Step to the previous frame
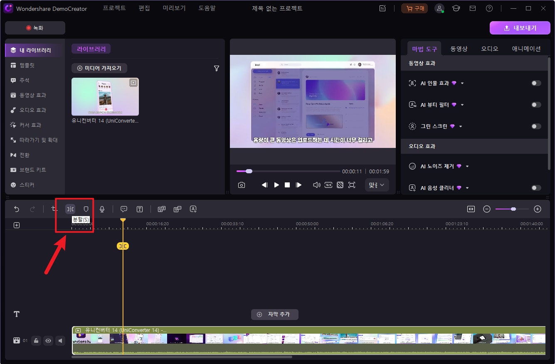This screenshot has width=555, height=364. (x=264, y=185)
